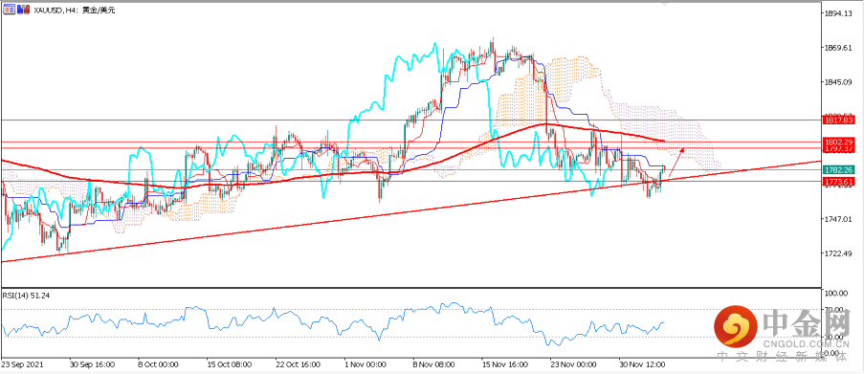Click the blue-red depth of market icon
The width and height of the screenshot is (864, 374).
click(x=23, y=10)
